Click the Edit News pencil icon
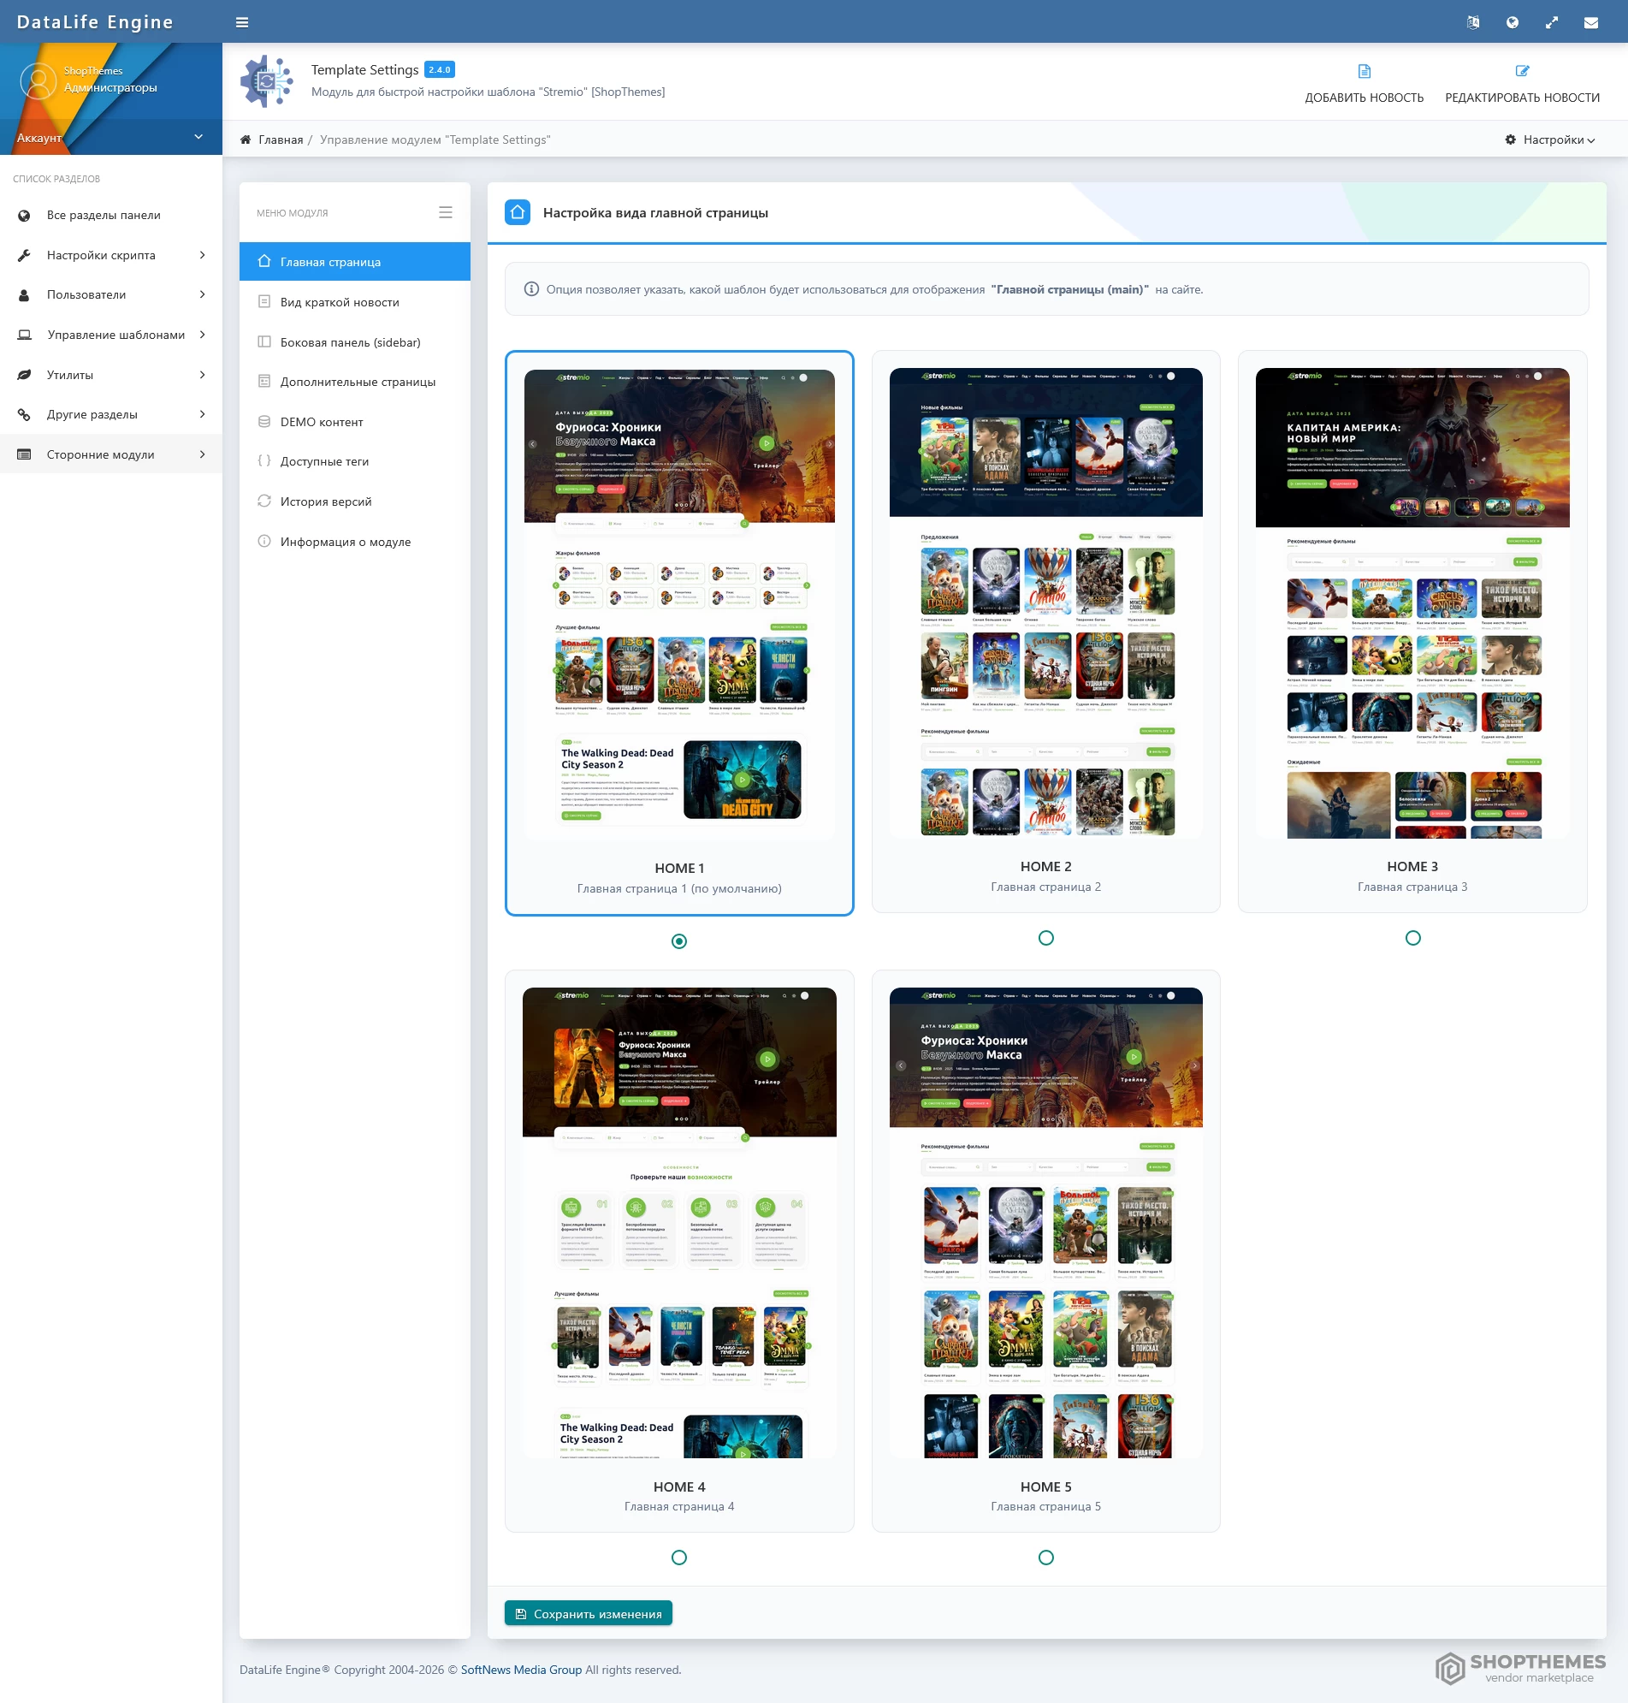 1521,71
